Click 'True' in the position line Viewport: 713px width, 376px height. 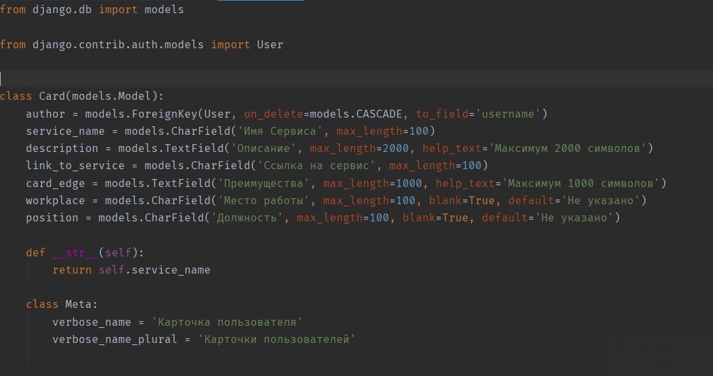click(455, 218)
